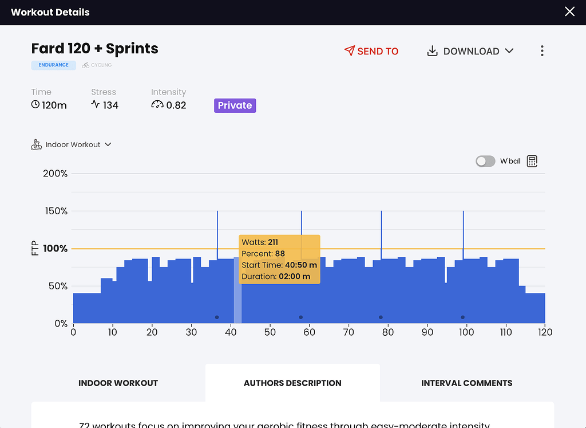Close the Workout Details dialog

click(x=569, y=11)
